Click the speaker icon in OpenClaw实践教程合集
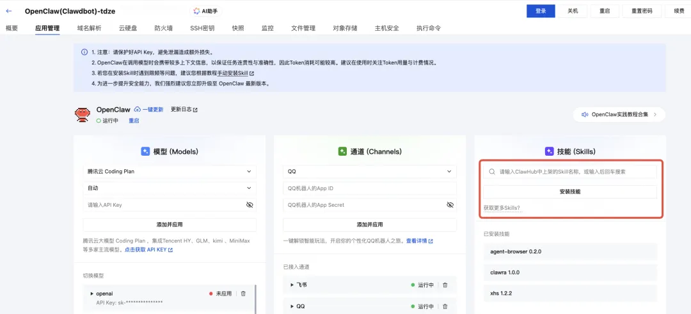Screen dimensions: 691x314 (x=585, y=114)
